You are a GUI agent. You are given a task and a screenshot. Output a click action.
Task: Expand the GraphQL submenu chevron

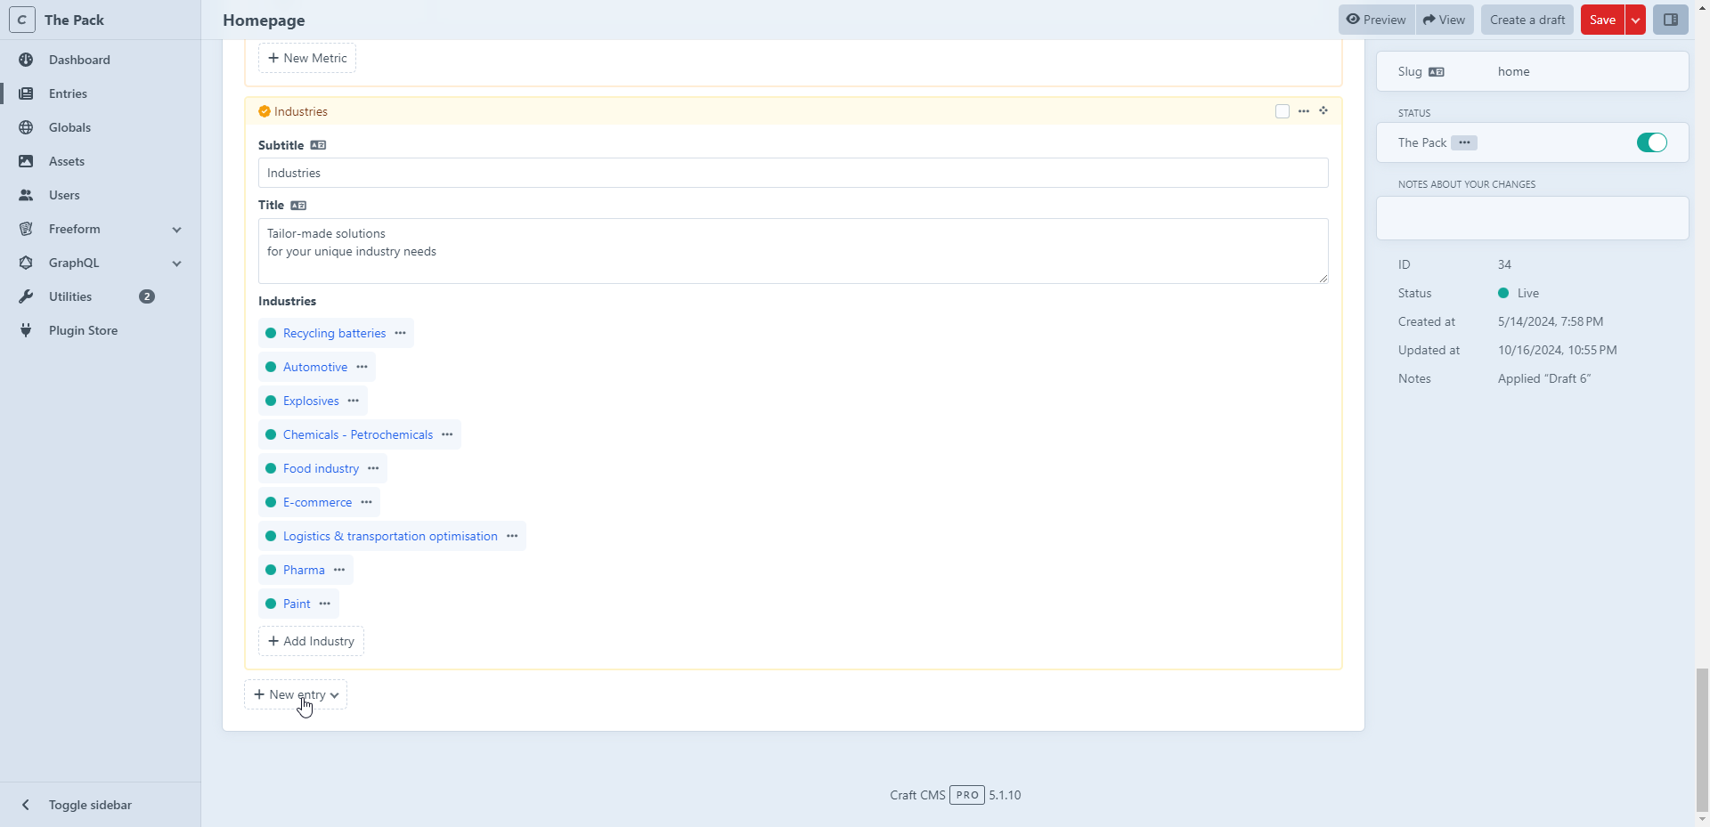(x=176, y=264)
